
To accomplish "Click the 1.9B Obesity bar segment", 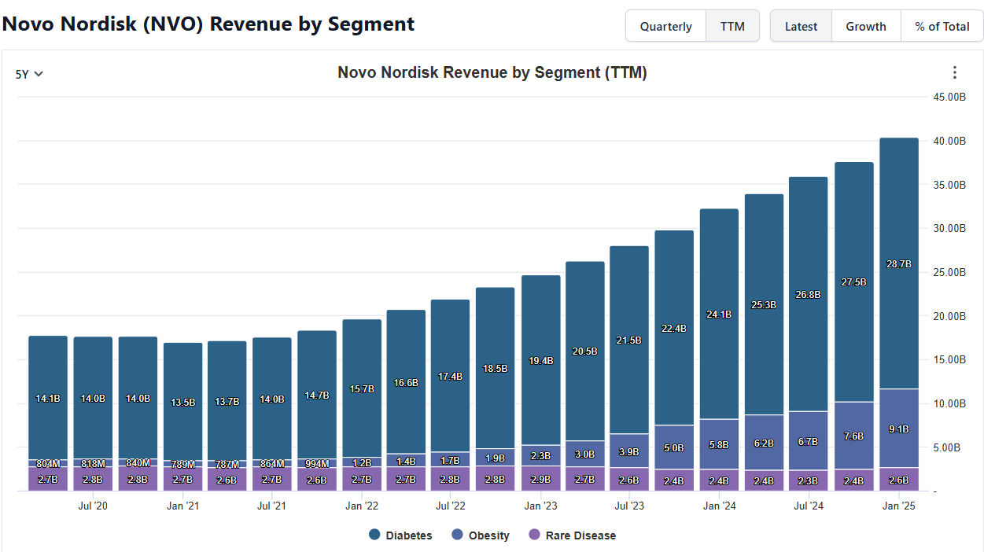I will click(496, 458).
